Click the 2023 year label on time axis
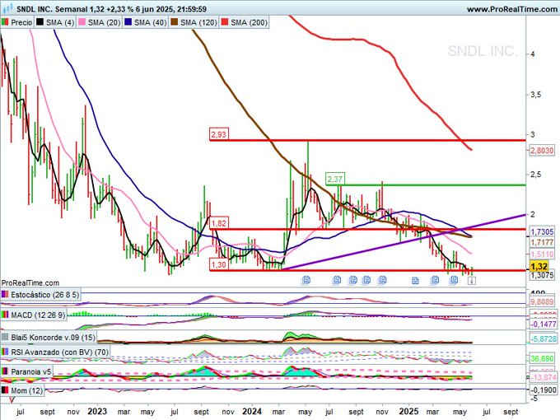 (x=97, y=412)
